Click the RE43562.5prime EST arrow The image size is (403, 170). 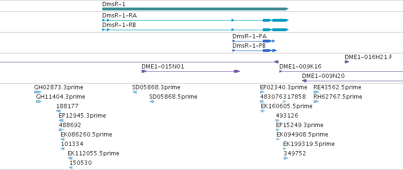[316, 92]
